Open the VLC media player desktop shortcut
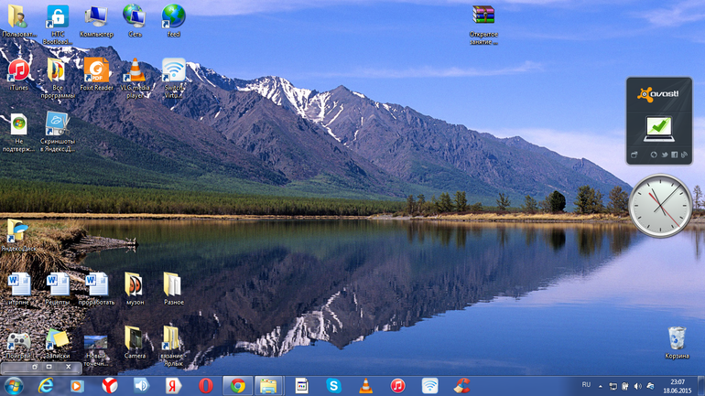Viewport: 705px width, 396px height. [136, 71]
